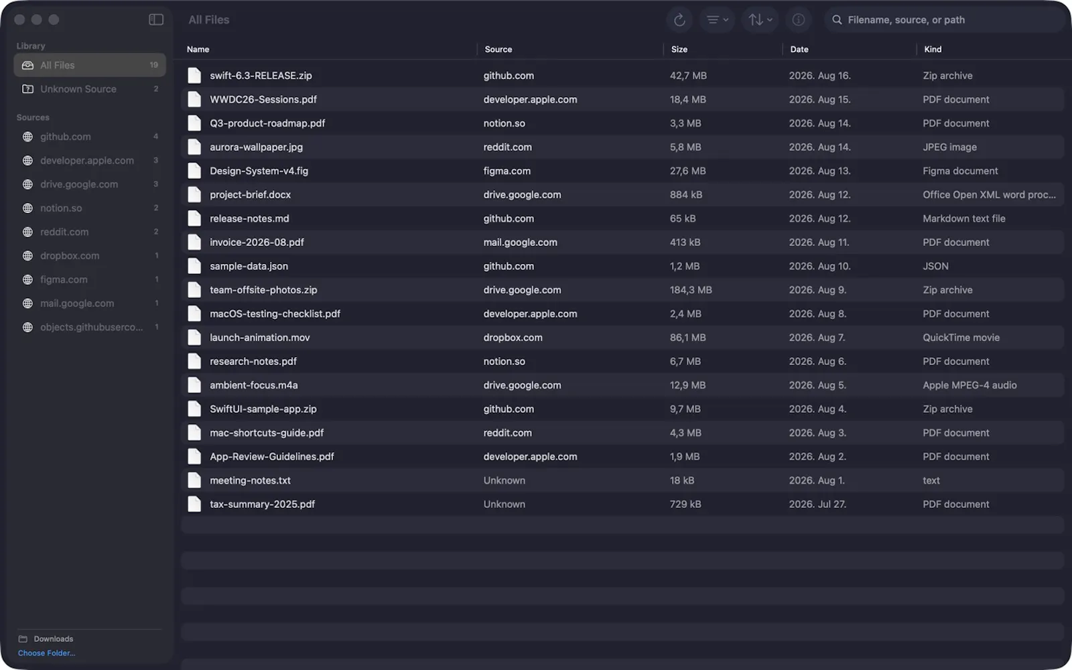
Task: Sort by the Name column header
Action: click(198, 50)
